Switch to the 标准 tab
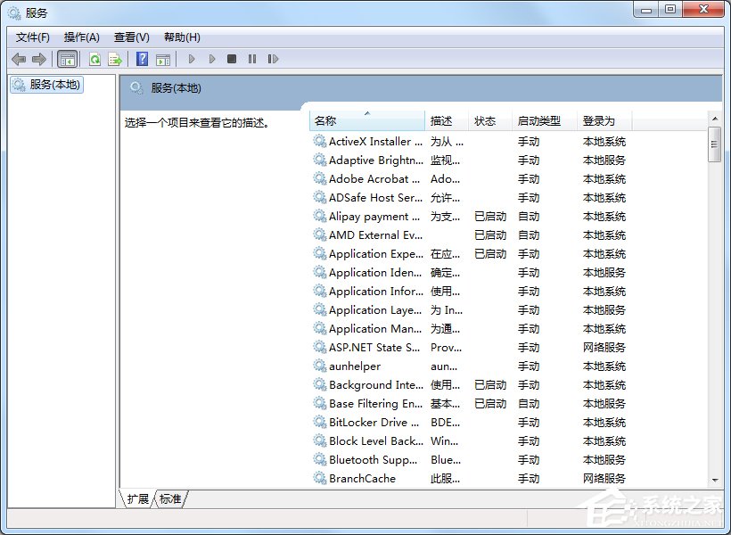731x535 pixels. click(x=170, y=499)
